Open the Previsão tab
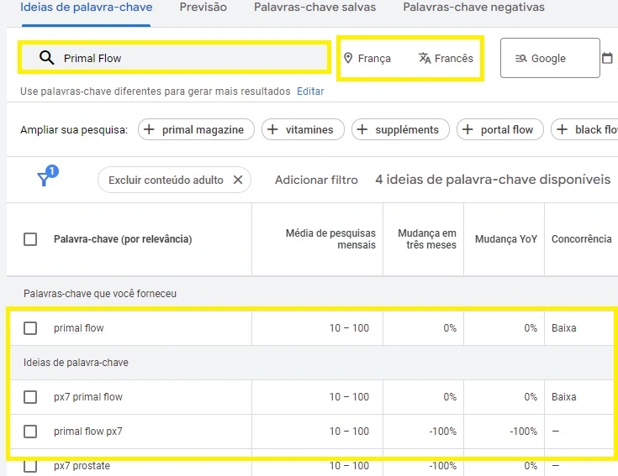 coord(203,7)
